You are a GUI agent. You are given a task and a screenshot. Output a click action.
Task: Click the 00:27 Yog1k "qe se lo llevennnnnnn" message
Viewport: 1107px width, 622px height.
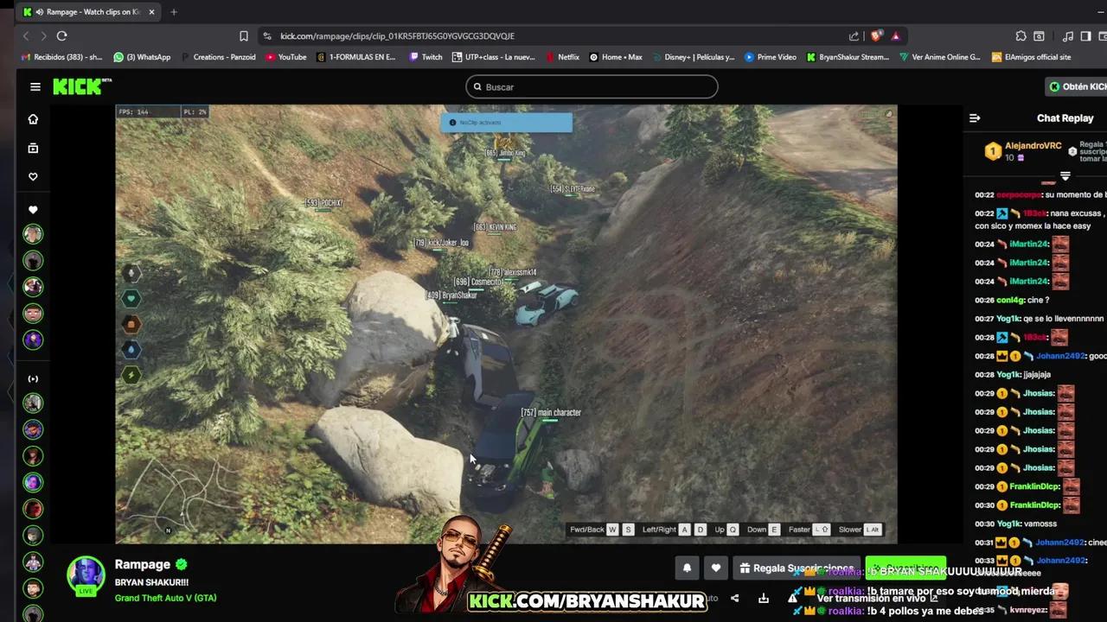pos(1040,318)
